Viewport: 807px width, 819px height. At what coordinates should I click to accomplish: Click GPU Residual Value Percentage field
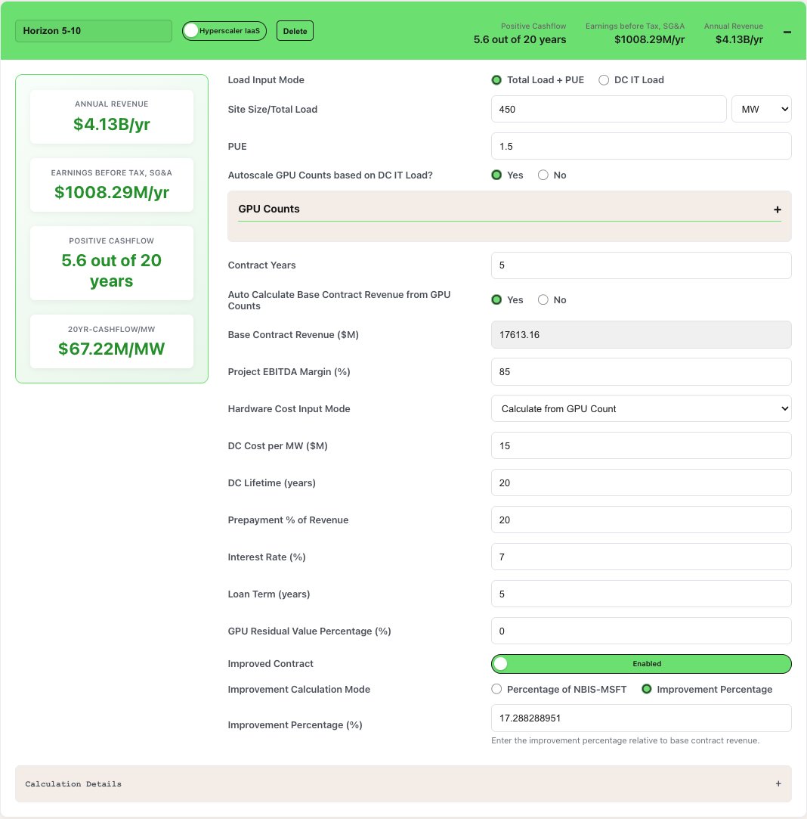[641, 631]
